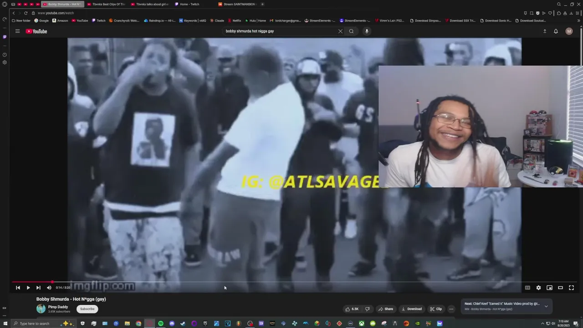The height and width of the screenshot is (328, 583).
Task: Open the account avatar menu
Action: pos(569,31)
